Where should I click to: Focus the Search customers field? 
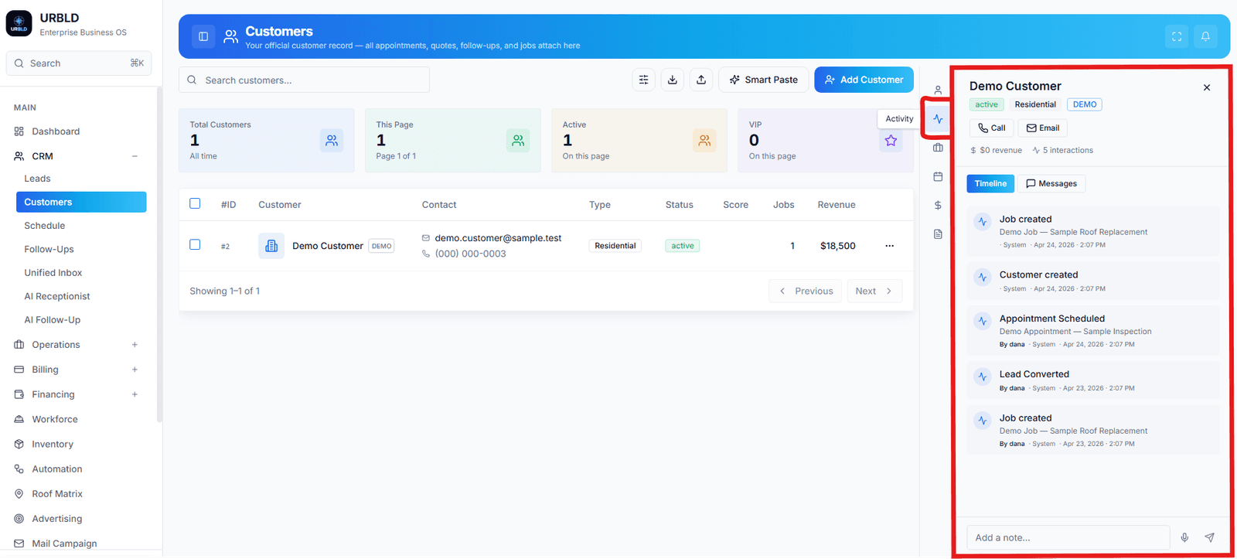pyautogui.click(x=304, y=80)
